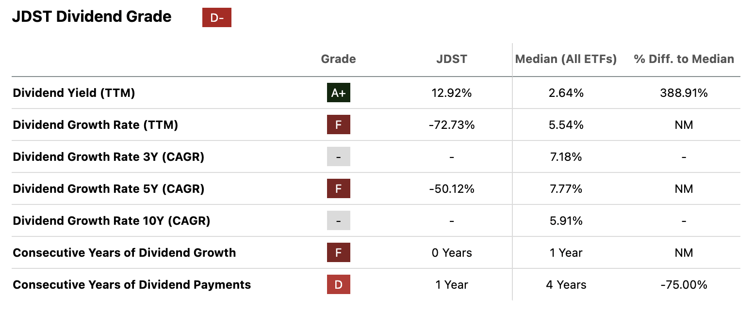
Task: Open Dividend Growth Rate (TTM) metric
Action: tap(95, 125)
